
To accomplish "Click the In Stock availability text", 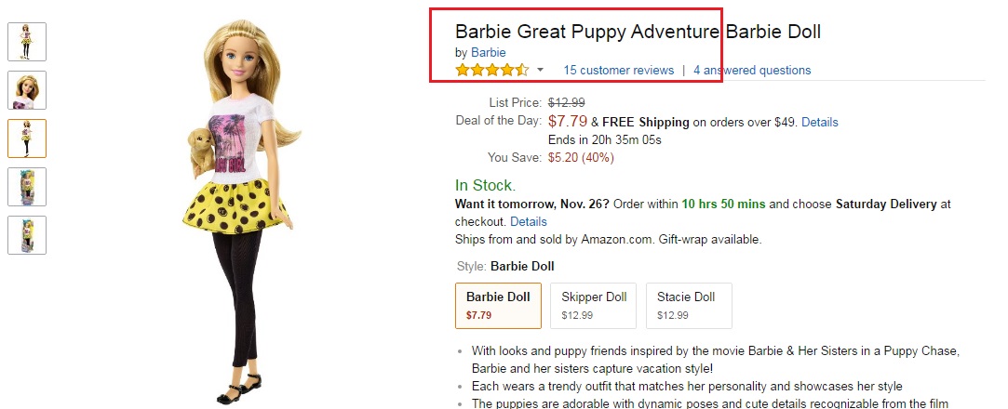I will pyautogui.click(x=485, y=185).
